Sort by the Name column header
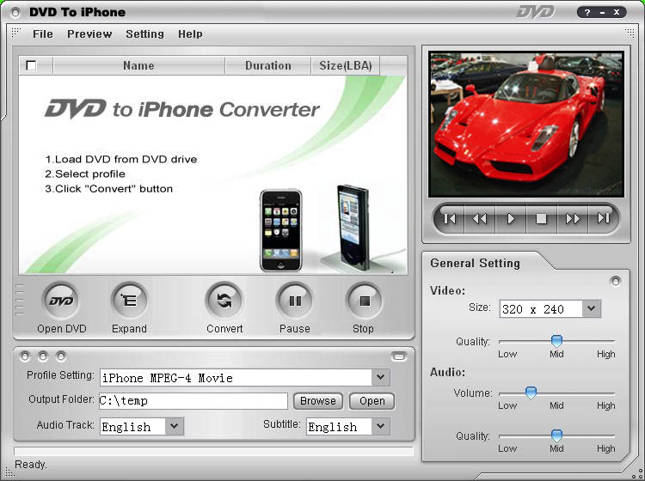 [138, 66]
